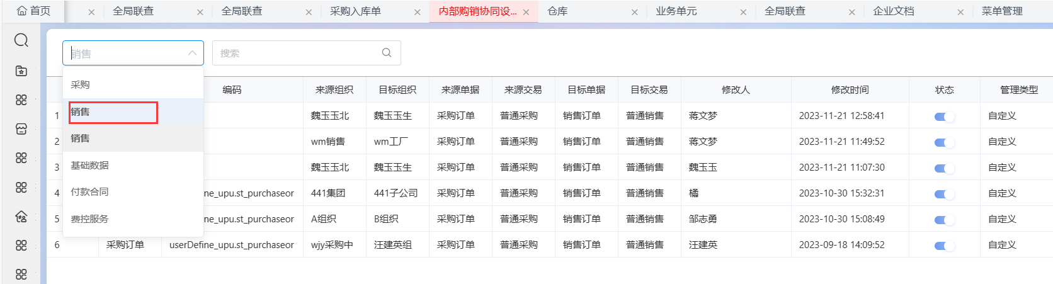Choose 基础数据 in the dropdown list
The image size is (1053, 284).
click(x=89, y=166)
